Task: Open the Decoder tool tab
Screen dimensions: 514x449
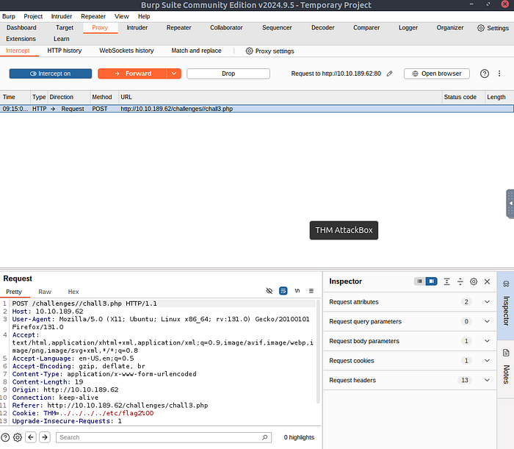Action: coord(323,27)
